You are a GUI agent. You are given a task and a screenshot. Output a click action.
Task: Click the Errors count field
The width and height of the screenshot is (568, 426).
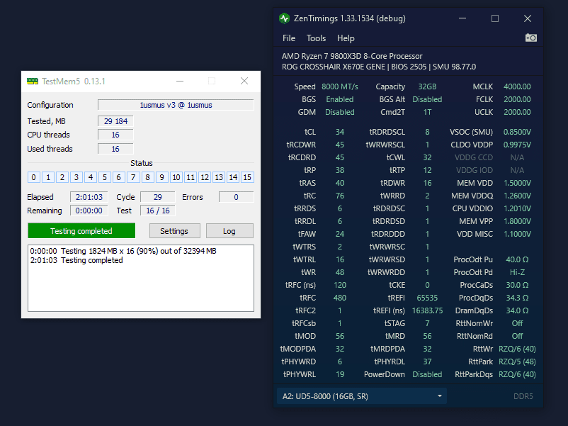(236, 197)
